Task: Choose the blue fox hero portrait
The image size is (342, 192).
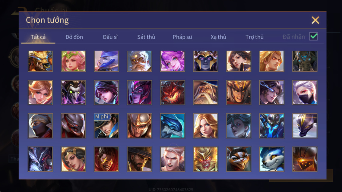Action: point(271,159)
